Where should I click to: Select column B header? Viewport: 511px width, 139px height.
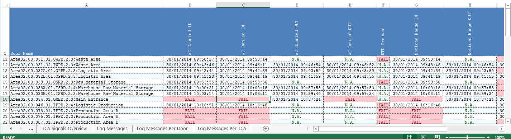[x=190, y=5]
